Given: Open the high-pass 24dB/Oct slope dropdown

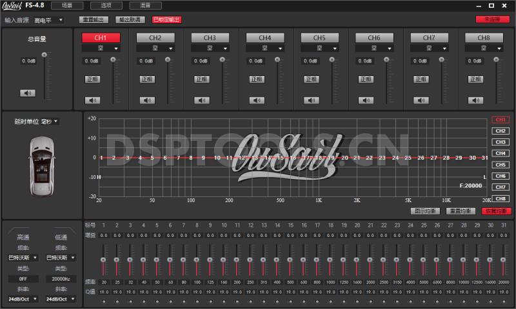Looking at the screenshot, I should (x=23, y=299).
